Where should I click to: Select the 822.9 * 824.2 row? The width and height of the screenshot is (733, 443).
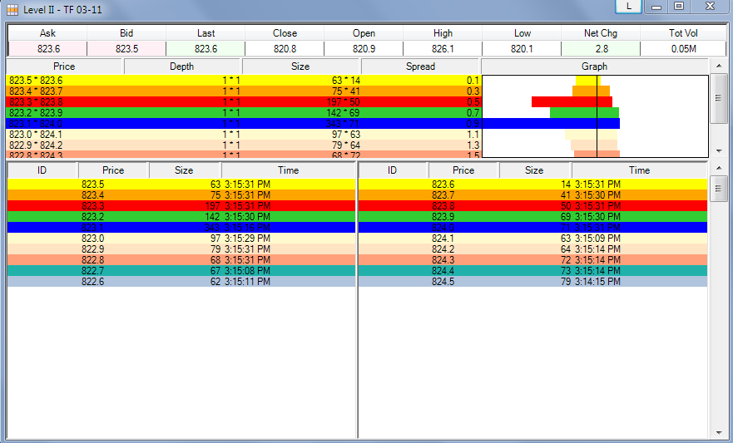tap(244, 145)
